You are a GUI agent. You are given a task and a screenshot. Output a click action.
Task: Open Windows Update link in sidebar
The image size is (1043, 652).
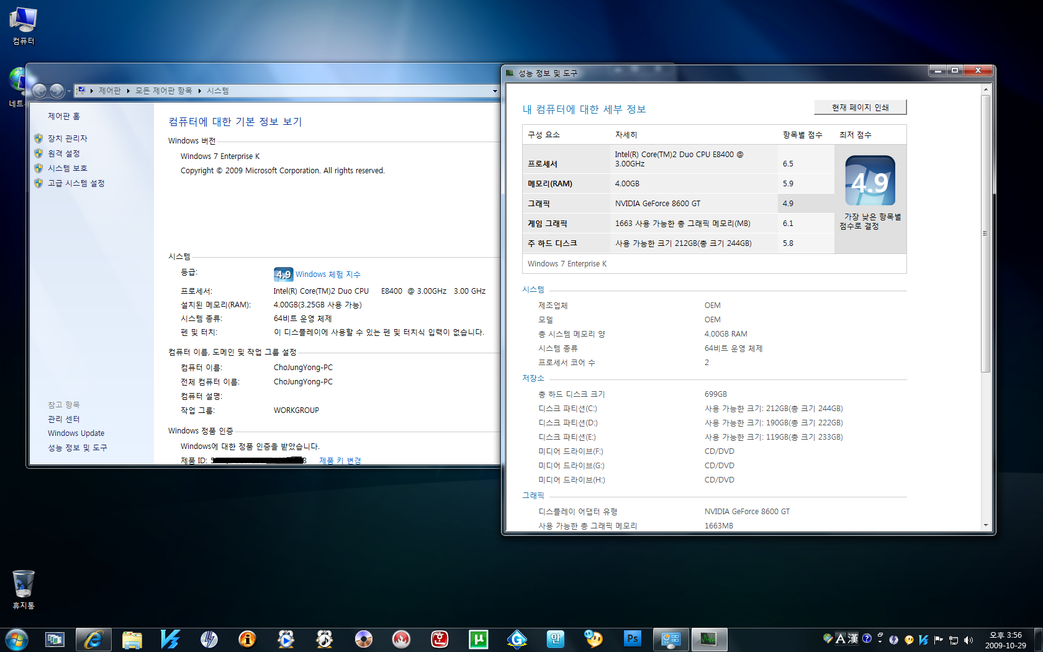(76, 433)
